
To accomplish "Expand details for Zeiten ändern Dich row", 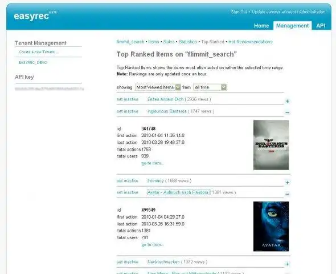I will pyautogui.click(x=288, y=101).
